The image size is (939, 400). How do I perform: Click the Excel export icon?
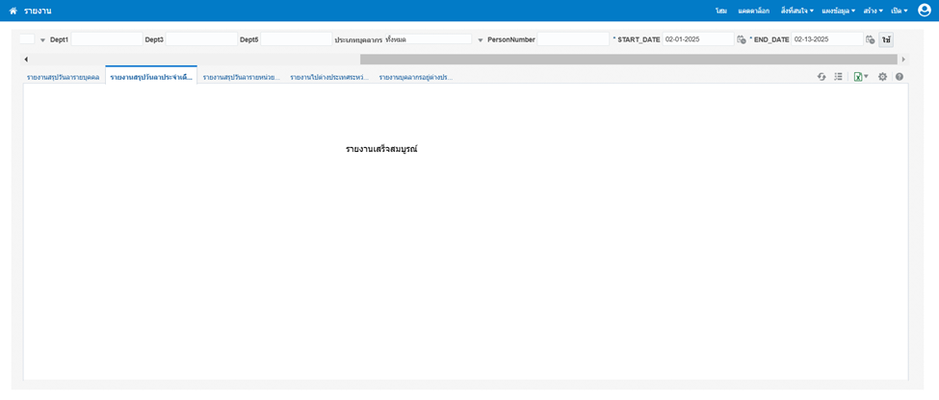pos(857,77)
